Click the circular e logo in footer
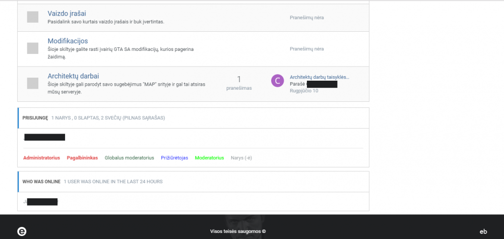The width and height of the screenshot is (504, 239). point(22,231)
